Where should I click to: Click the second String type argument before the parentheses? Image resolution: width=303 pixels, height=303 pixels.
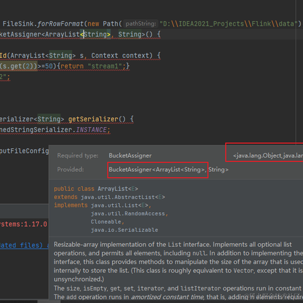130,34
